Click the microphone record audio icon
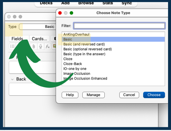The width and height of the screenshot is (171, 131). pos(41,46)
